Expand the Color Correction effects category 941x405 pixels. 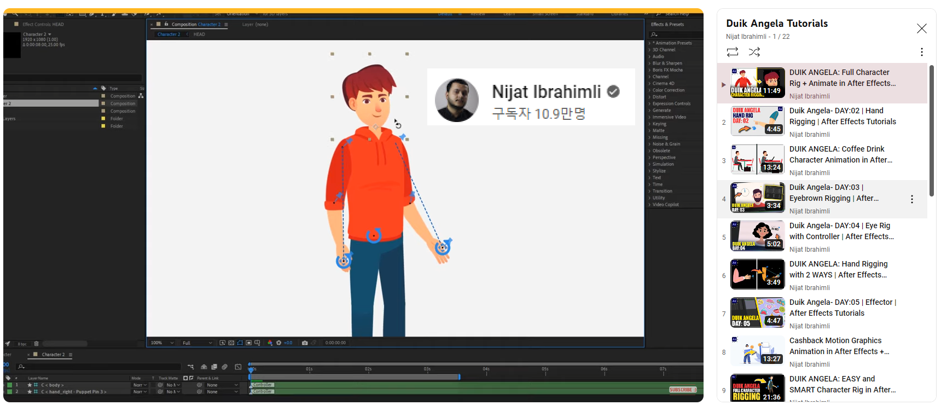coord(650,90)
